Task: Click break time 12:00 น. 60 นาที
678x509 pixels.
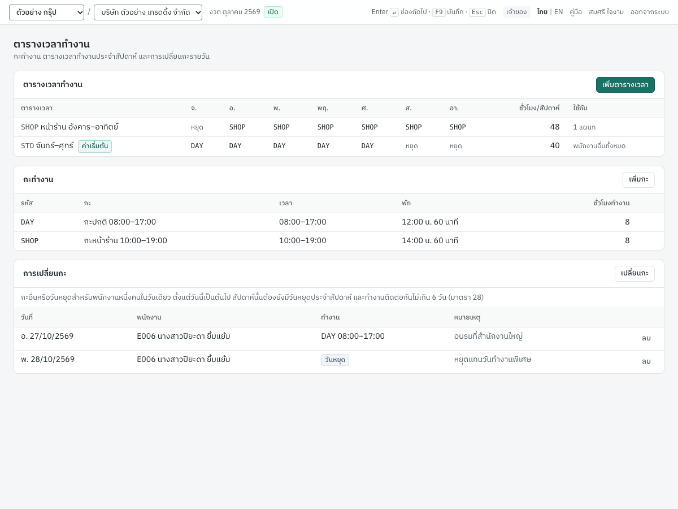Action: tap(430, 222)
